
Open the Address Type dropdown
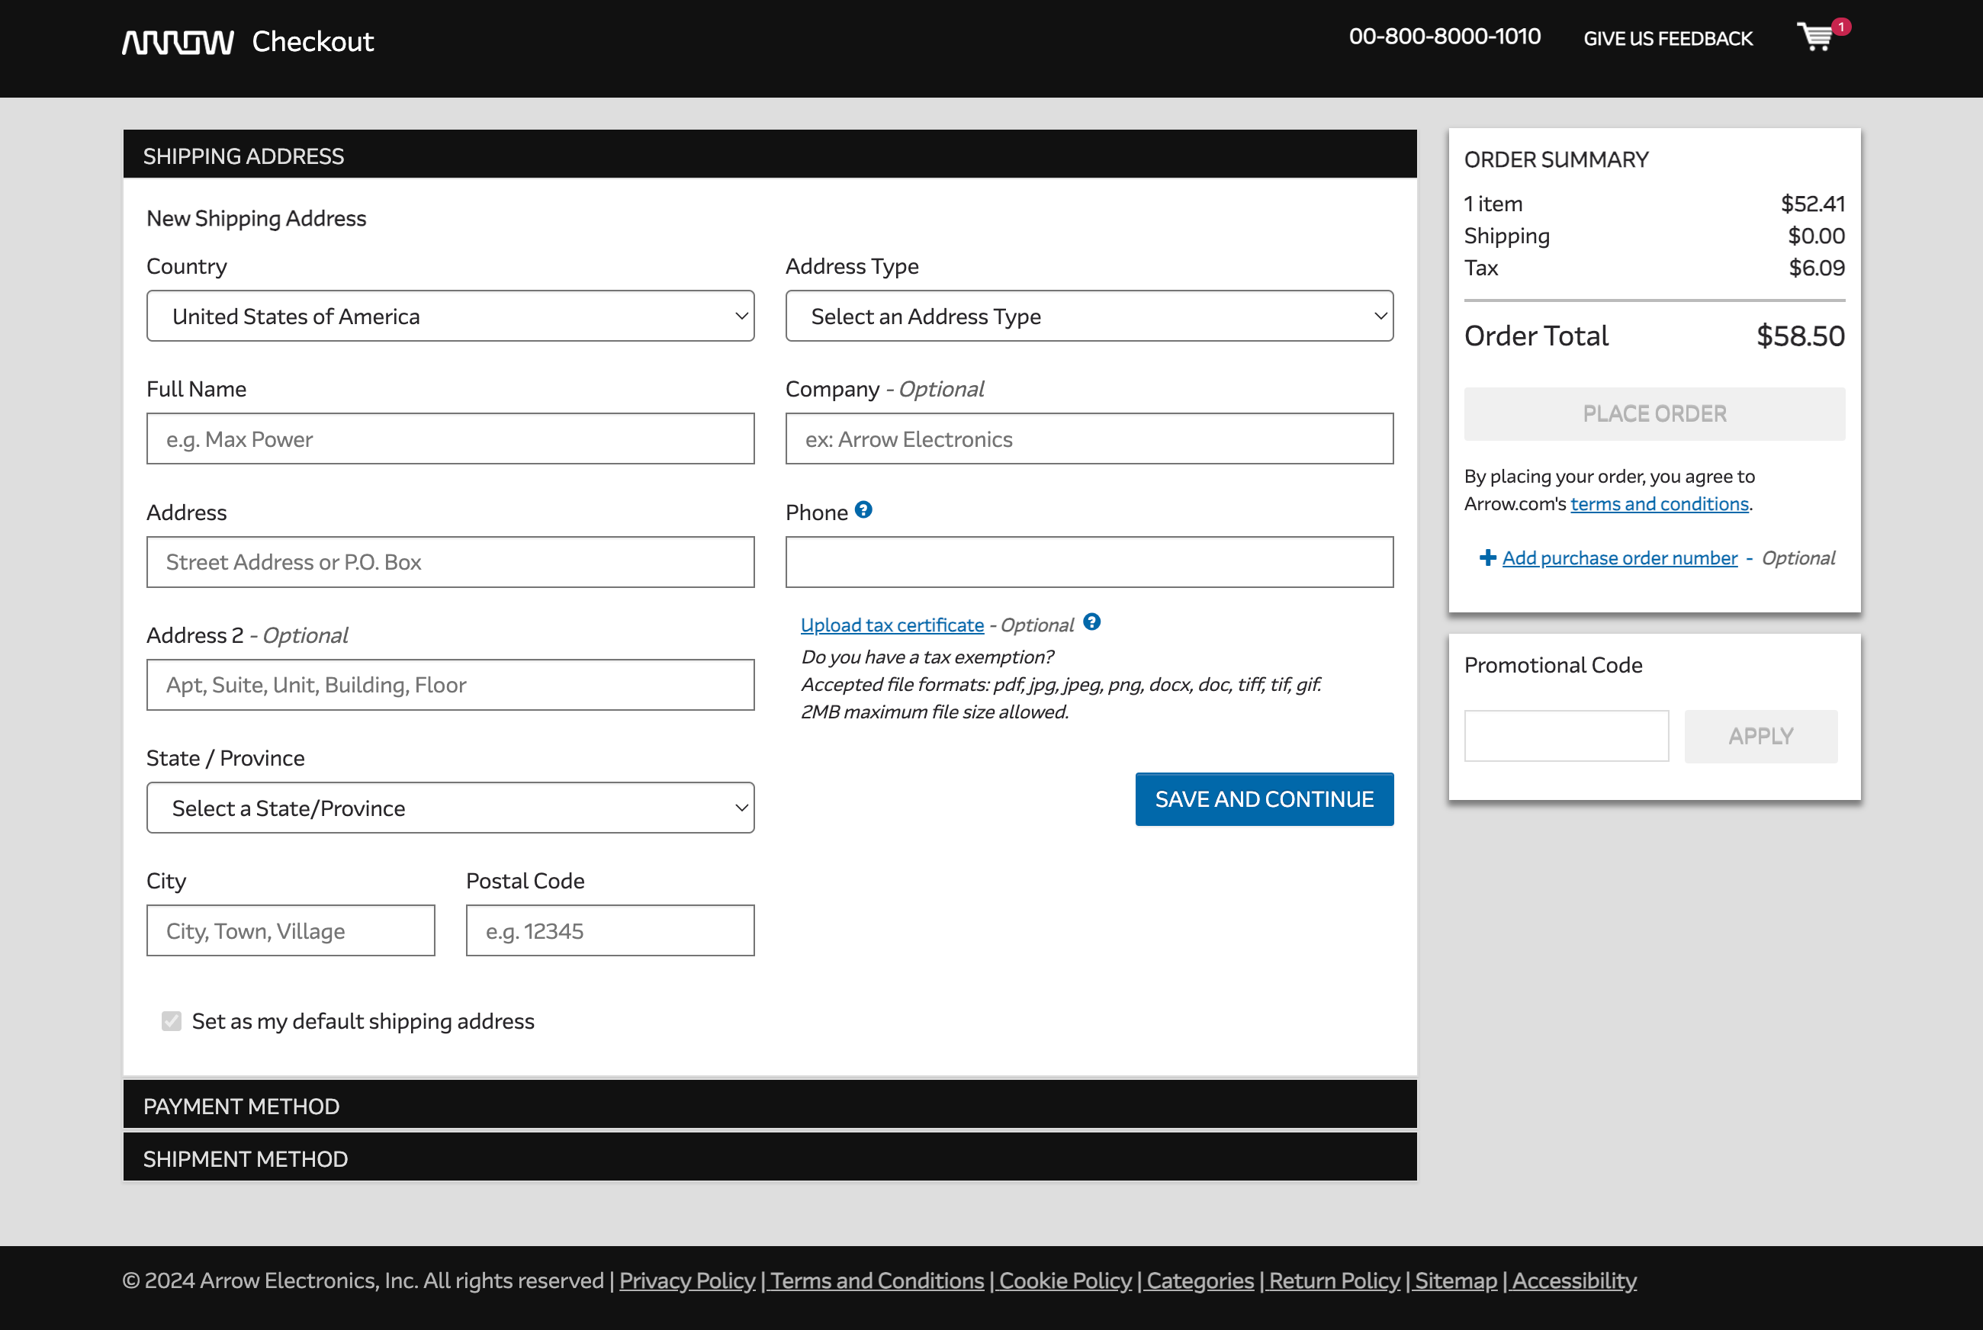tap(1089, 316)
